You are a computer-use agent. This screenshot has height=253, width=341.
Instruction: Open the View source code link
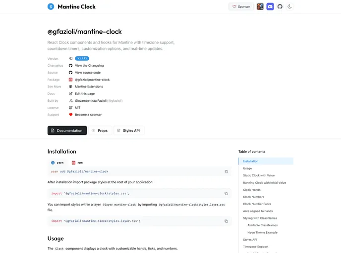pyautogui.click(x=88, y=73)
